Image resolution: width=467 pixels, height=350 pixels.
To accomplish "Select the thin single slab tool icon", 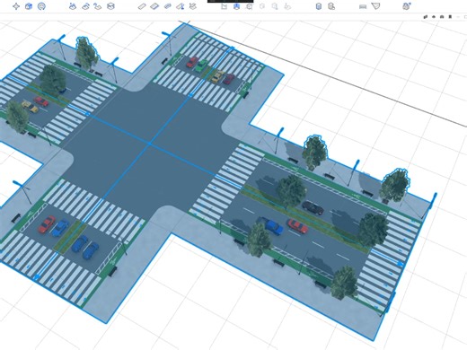I will tap(142, 6).
